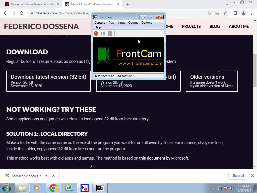The image size is (257, 193).
Task: Open the Windows Start menu
Action: (x=7, y=188)
